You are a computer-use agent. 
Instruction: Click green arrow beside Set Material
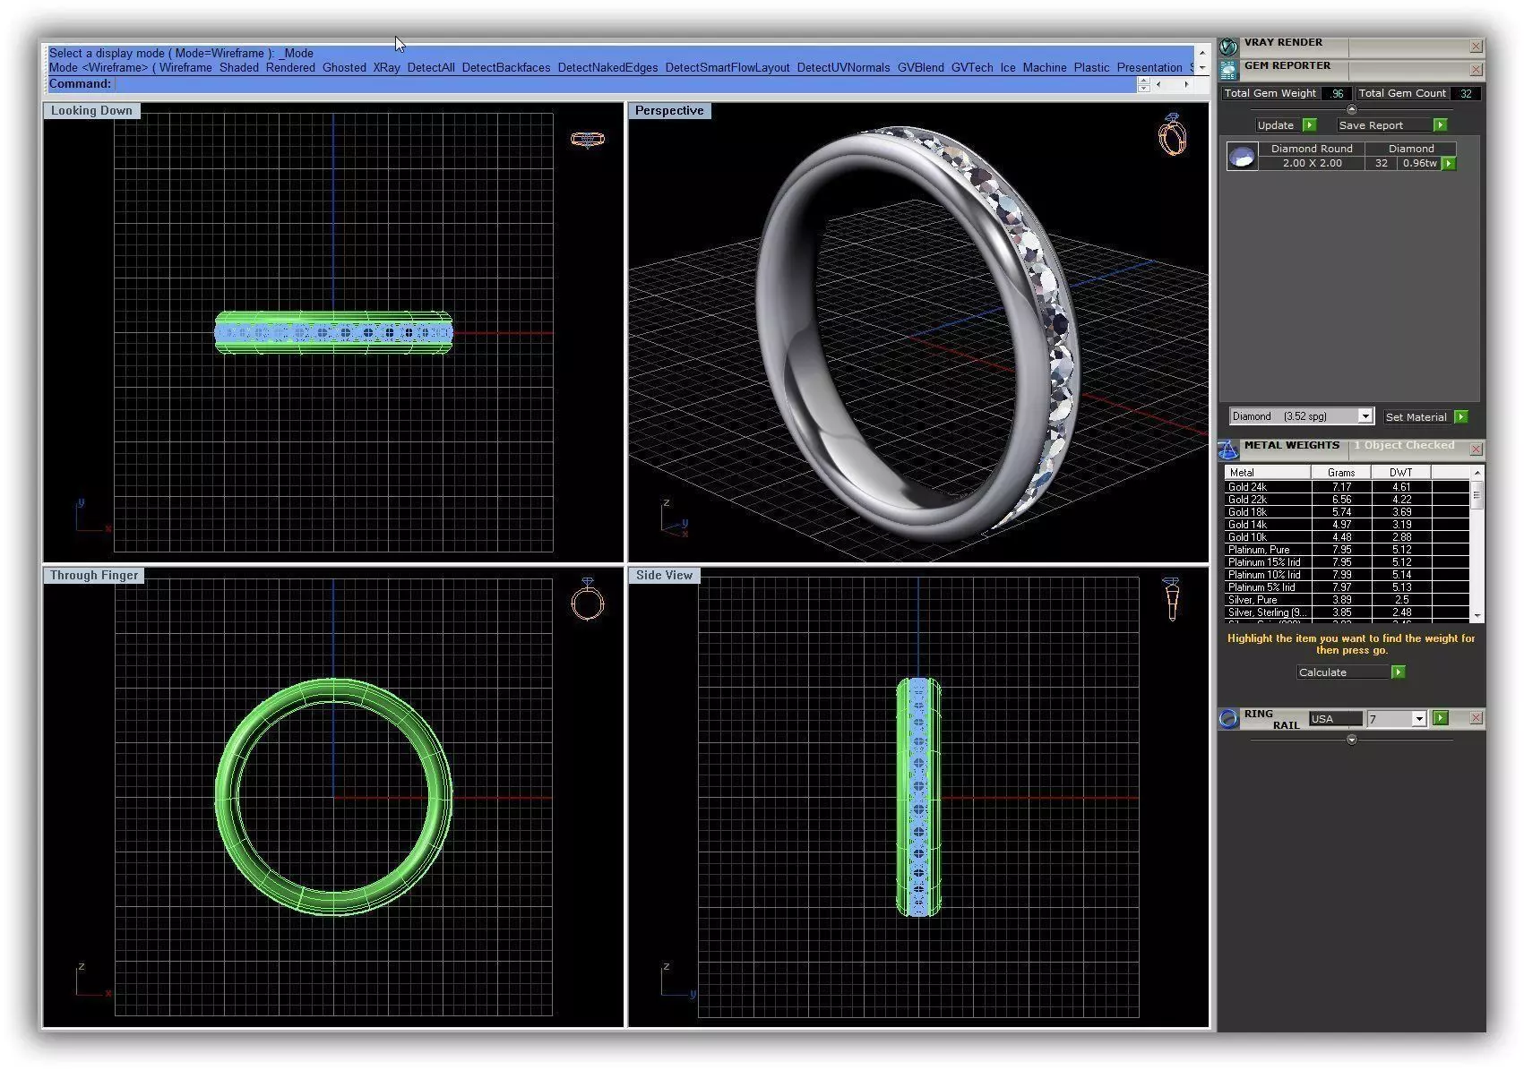[1461, 417]
